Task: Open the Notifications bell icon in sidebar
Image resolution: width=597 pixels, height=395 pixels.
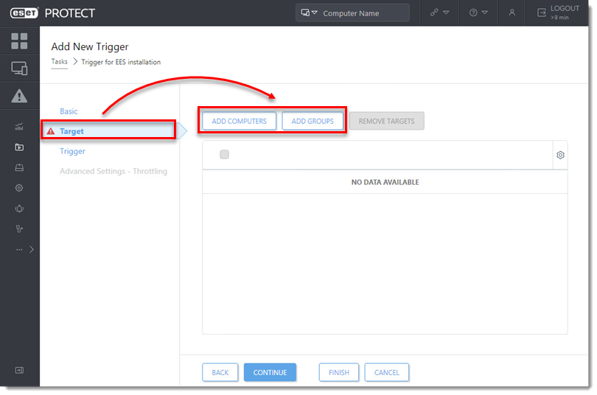Action: tap(19, 209)
